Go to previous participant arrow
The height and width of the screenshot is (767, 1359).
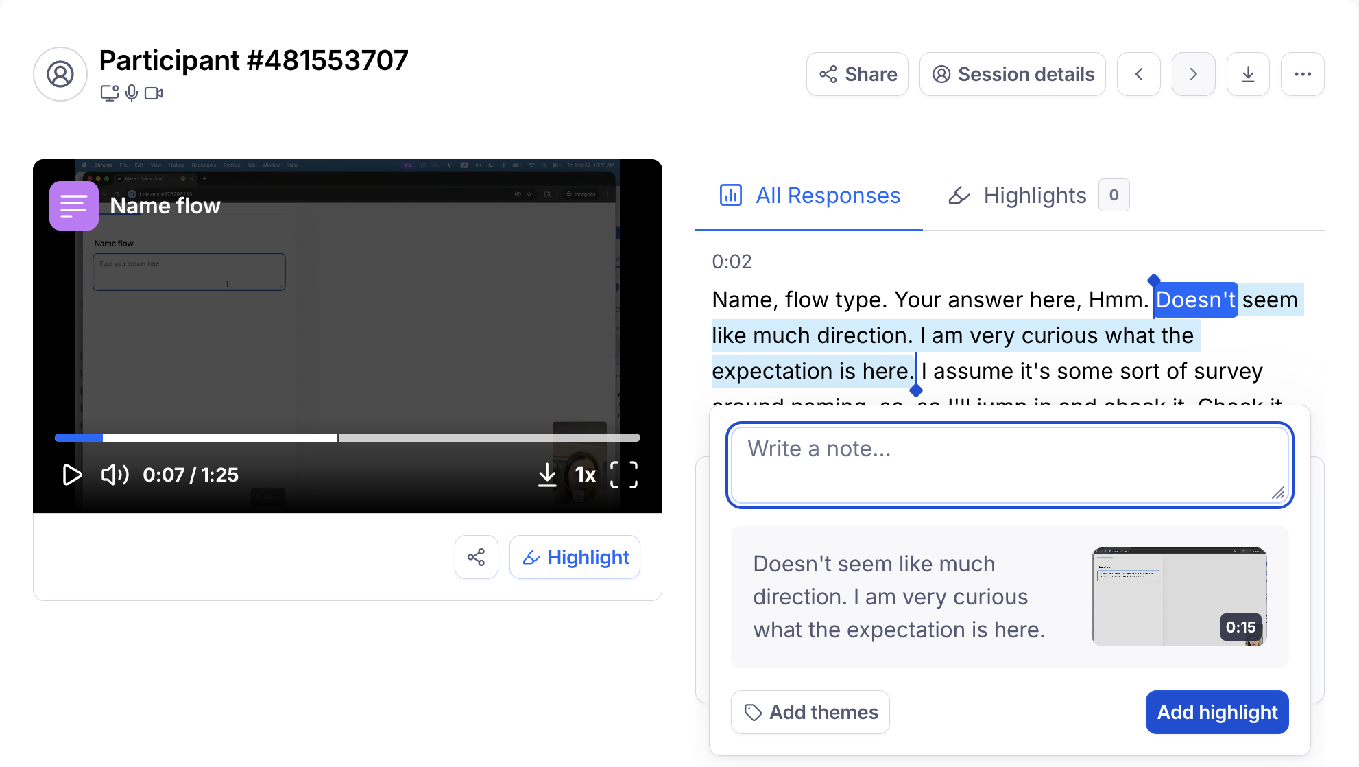(x=1138, y=74)
